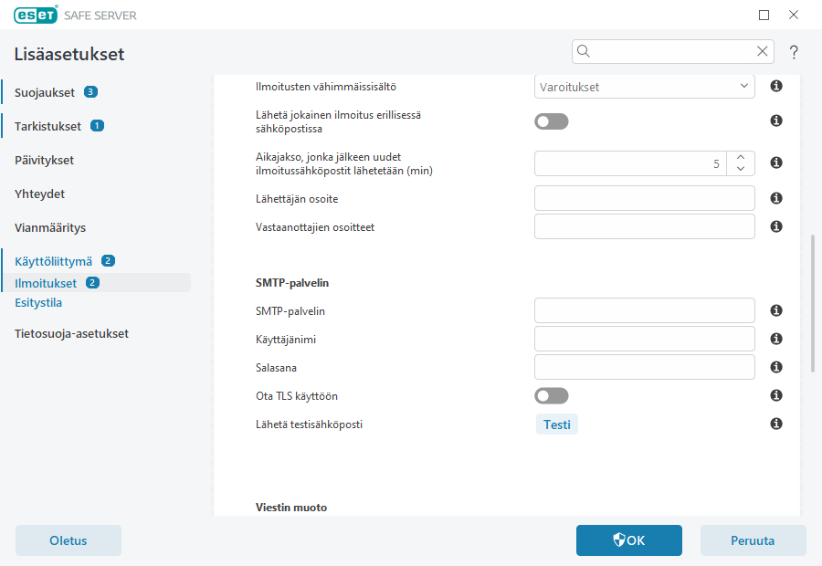The image size is (822, 566).
Task: Go to Tietosuoja-asetukset in sidebar
Action: point(71,333)
